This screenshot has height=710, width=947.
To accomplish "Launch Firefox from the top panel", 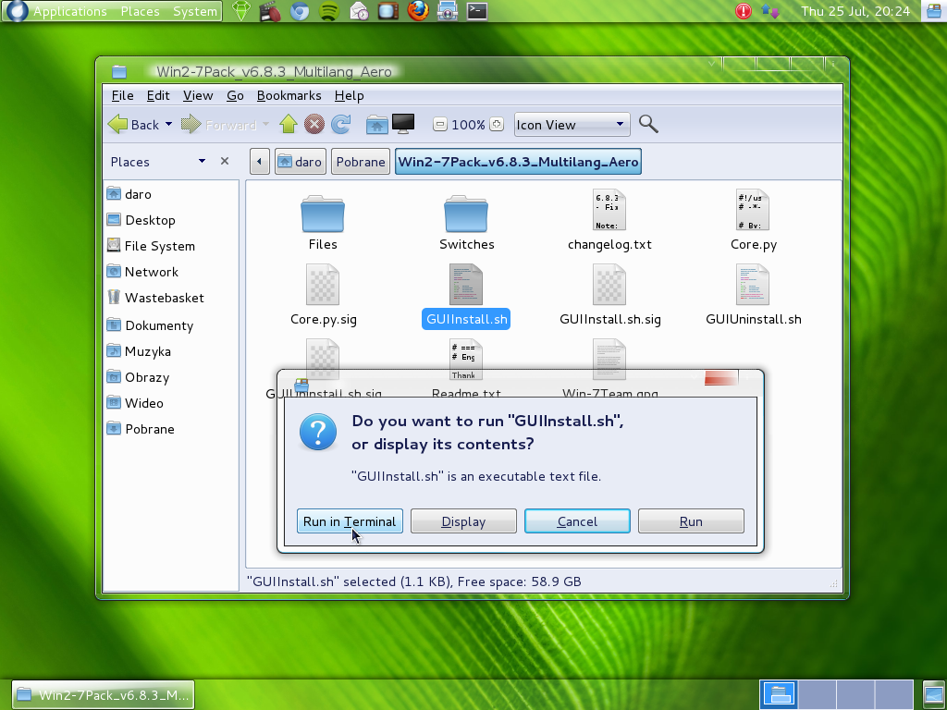I will (418, 11).
